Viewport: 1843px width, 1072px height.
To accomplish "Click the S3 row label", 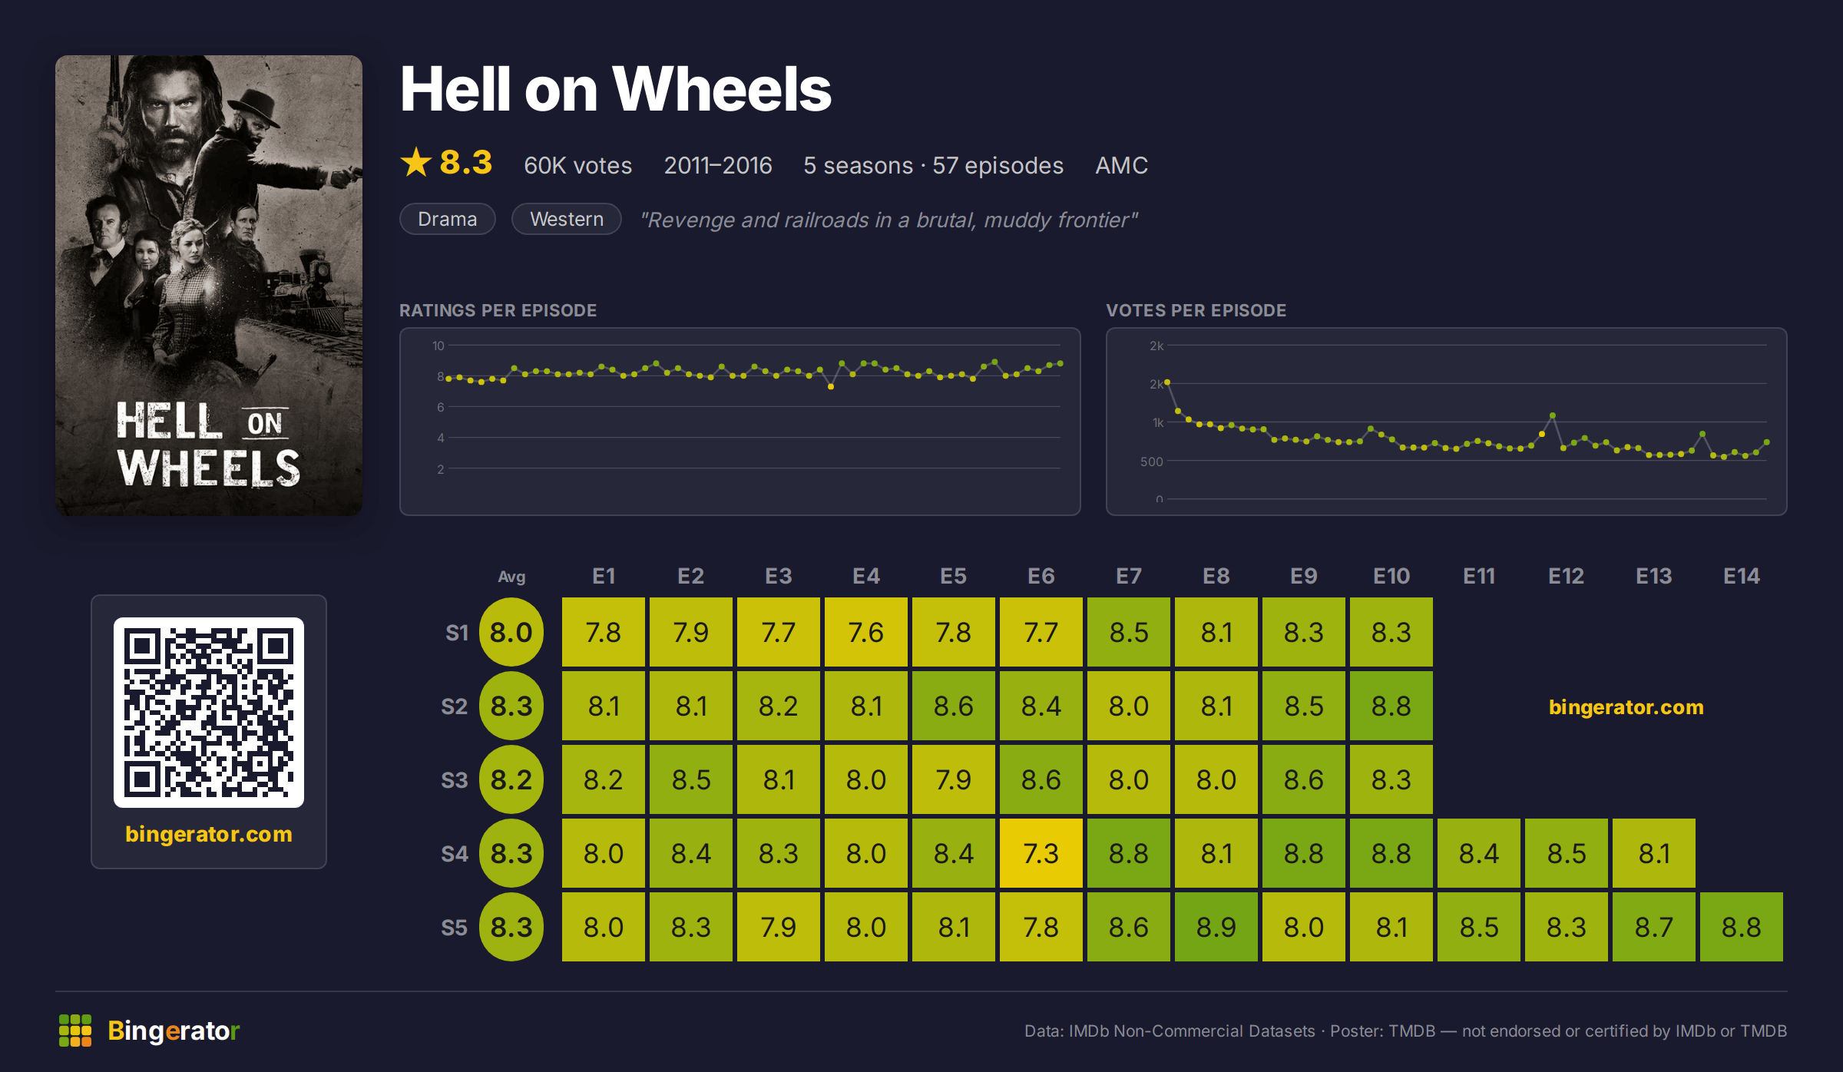I will 455,780.
